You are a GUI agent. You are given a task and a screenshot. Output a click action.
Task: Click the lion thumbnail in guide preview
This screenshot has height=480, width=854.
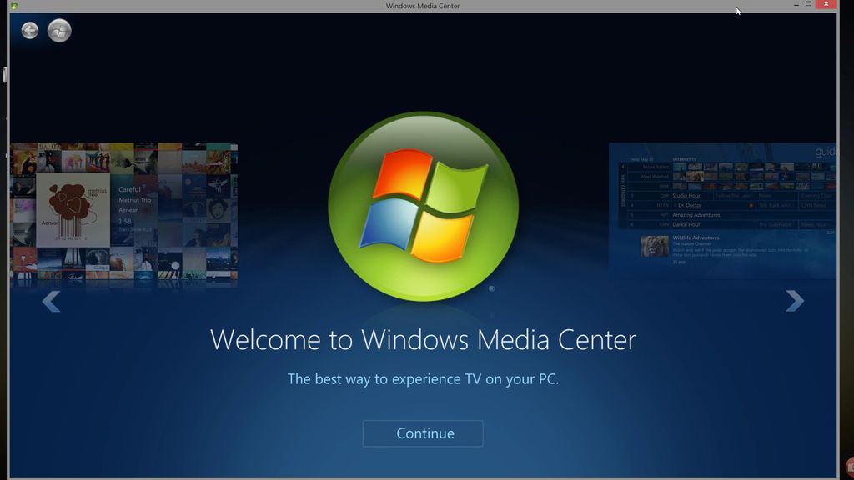click(654, 247)
